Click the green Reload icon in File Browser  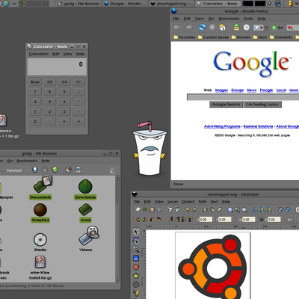click(55, 170)
